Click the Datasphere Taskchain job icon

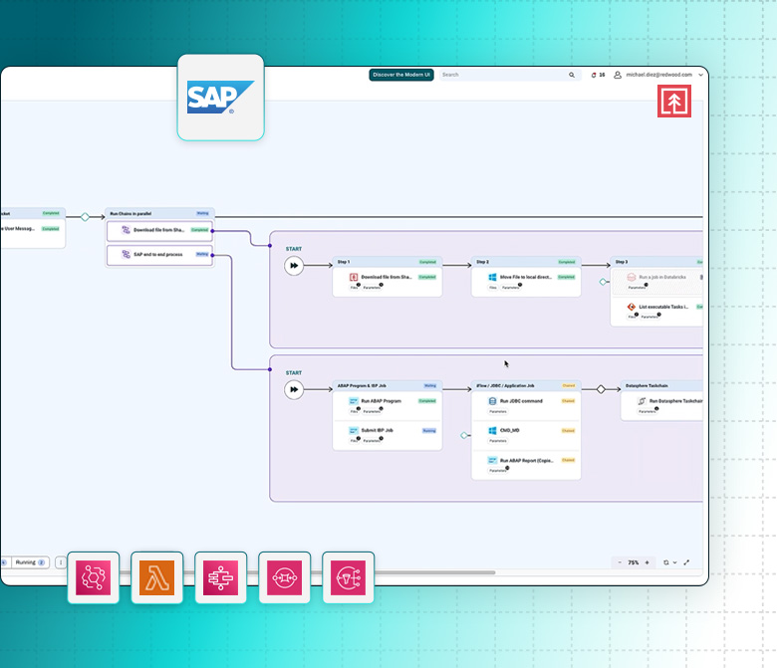click(642, 400)
